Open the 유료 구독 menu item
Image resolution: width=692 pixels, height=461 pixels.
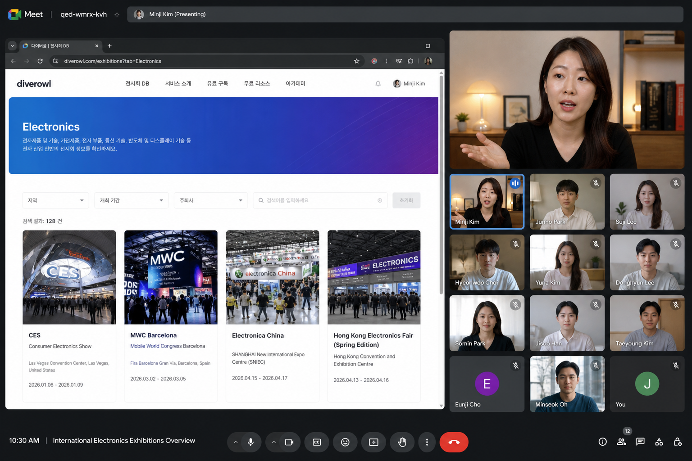click(217, 84)
